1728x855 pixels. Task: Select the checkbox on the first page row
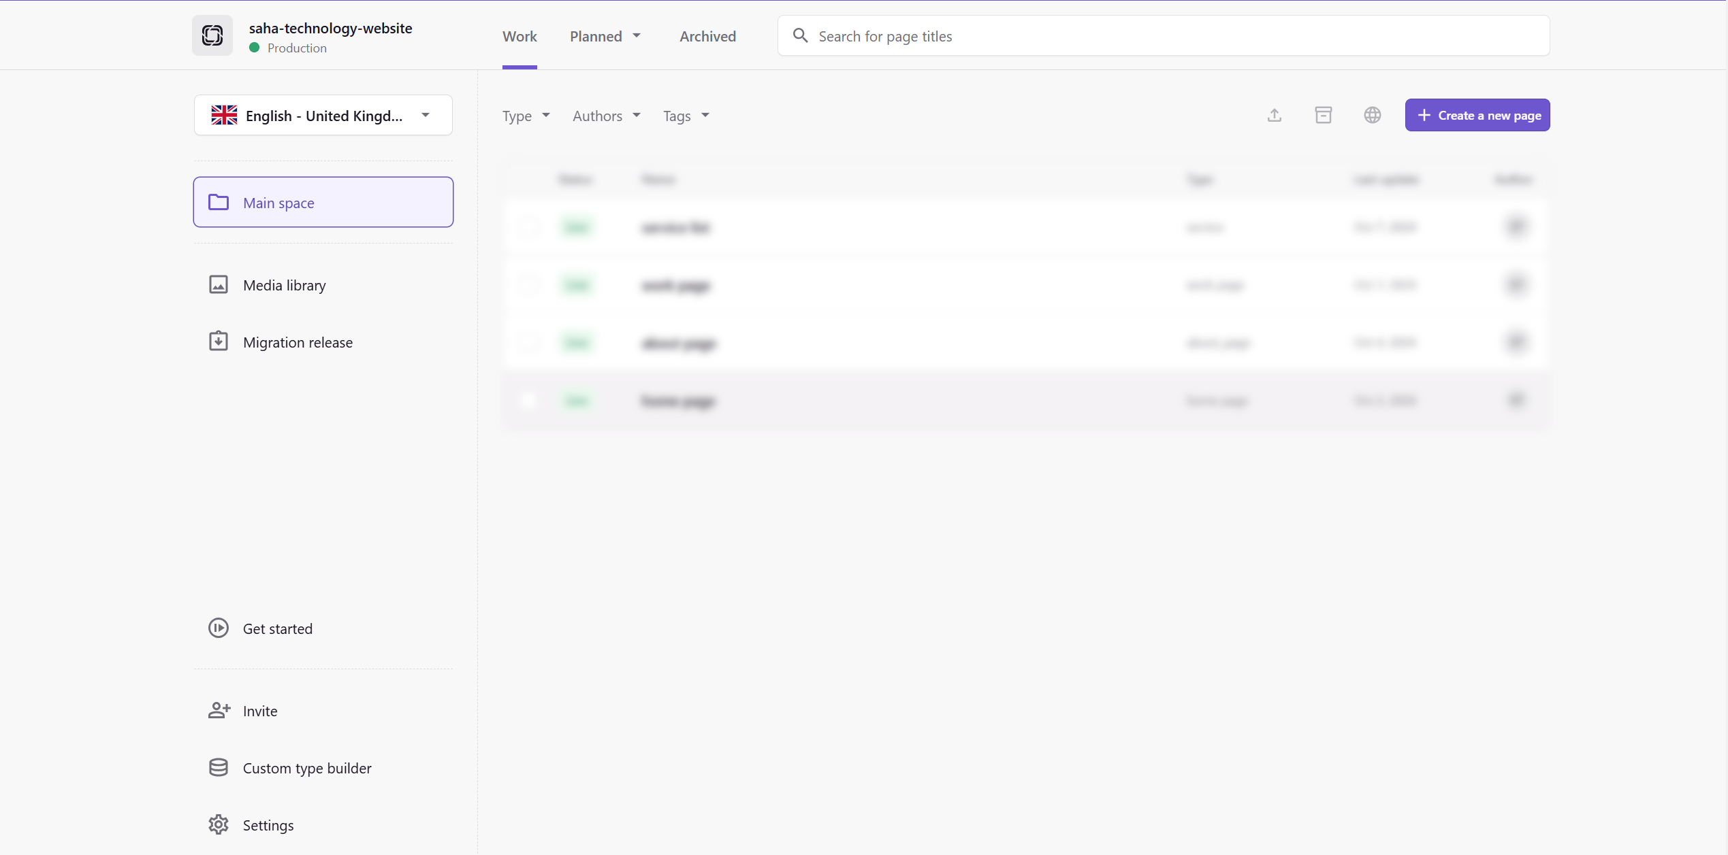click(x=529, y=227)
